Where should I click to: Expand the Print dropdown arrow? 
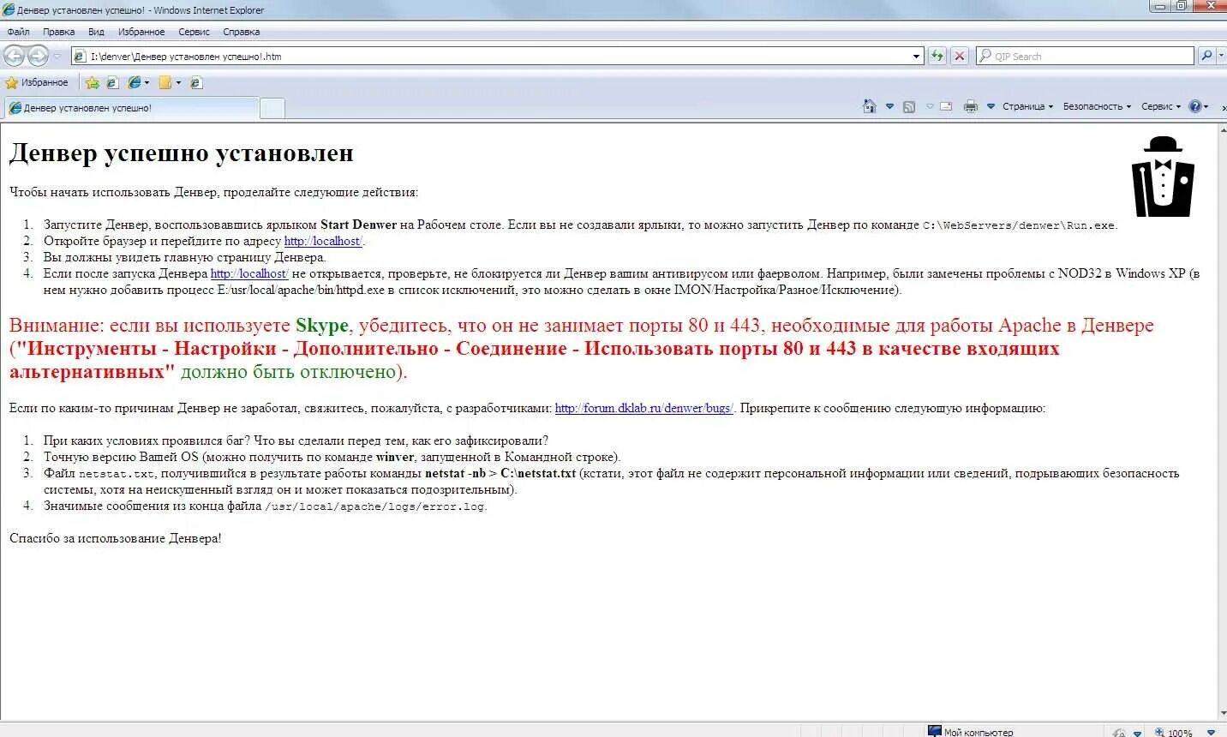(991, 106)
